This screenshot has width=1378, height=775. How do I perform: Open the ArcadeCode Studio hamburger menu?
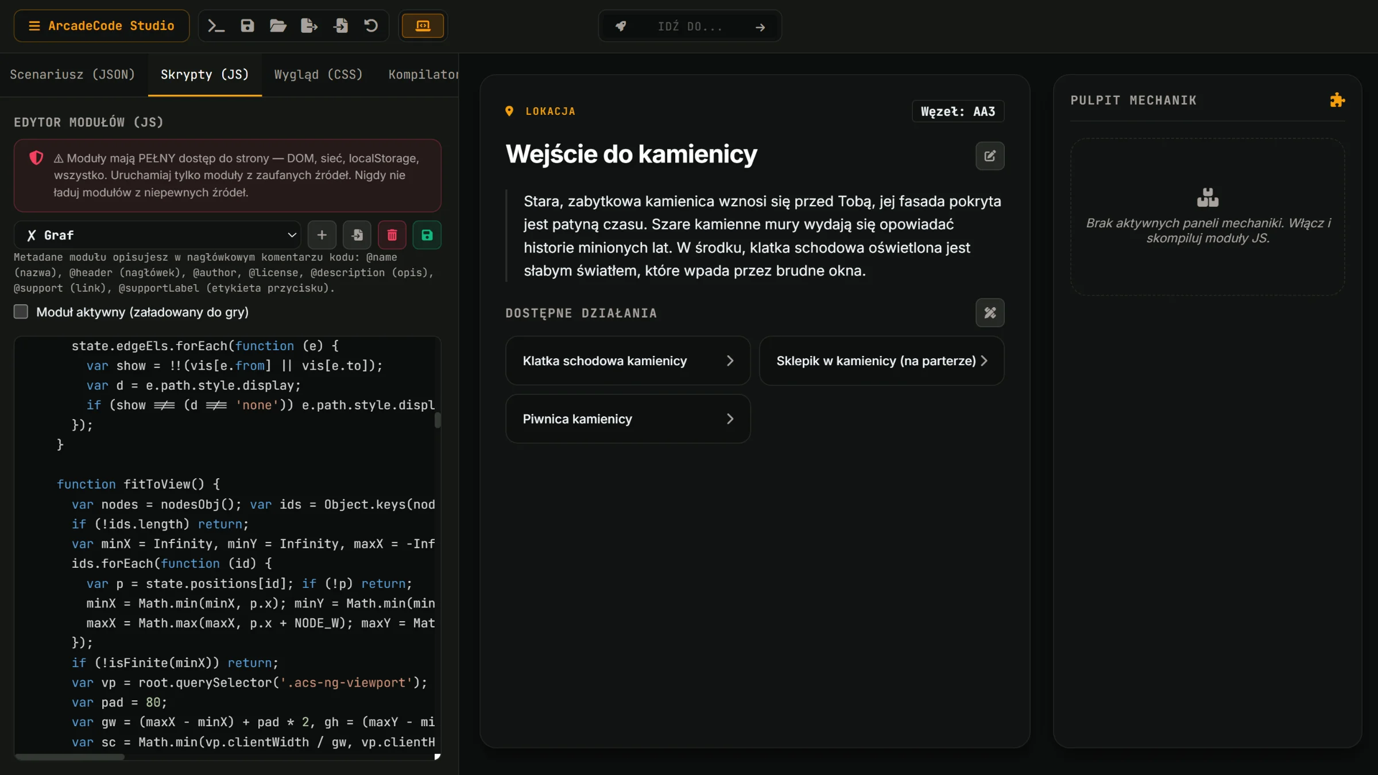click(x=102, y=26)
